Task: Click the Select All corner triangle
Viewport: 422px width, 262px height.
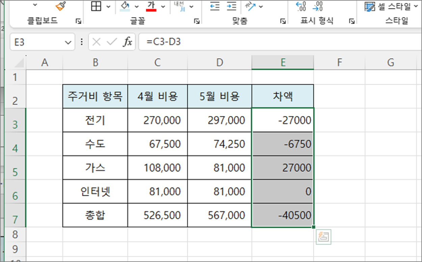Action: click(x=19, y=62)
